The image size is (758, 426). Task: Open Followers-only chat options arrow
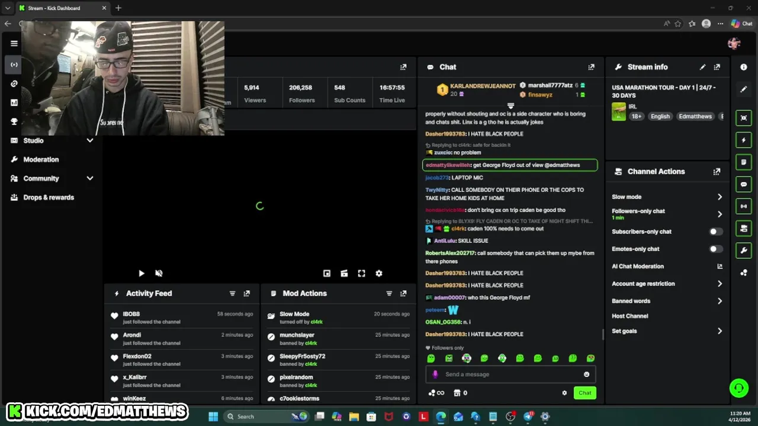pos(720,214)
